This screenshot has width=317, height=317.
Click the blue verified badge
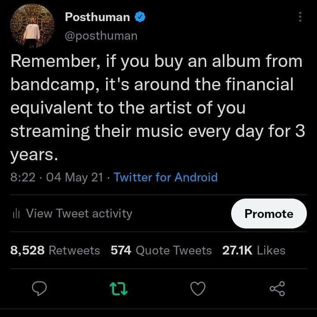click(140, 17)
